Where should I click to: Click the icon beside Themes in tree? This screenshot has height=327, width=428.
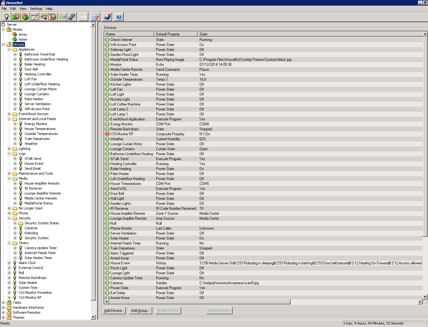click(x=9, y=317)
